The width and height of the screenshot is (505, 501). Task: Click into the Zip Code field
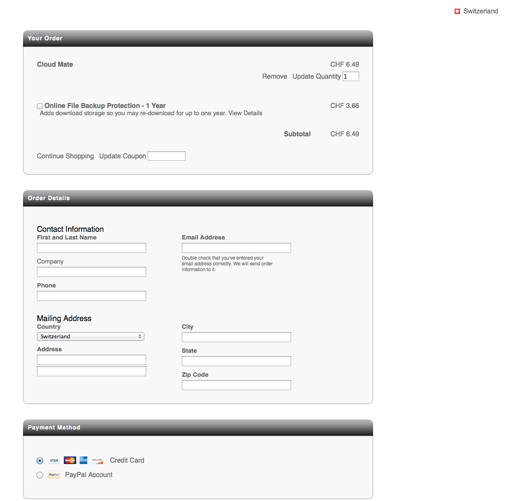[x=236, y=385]
